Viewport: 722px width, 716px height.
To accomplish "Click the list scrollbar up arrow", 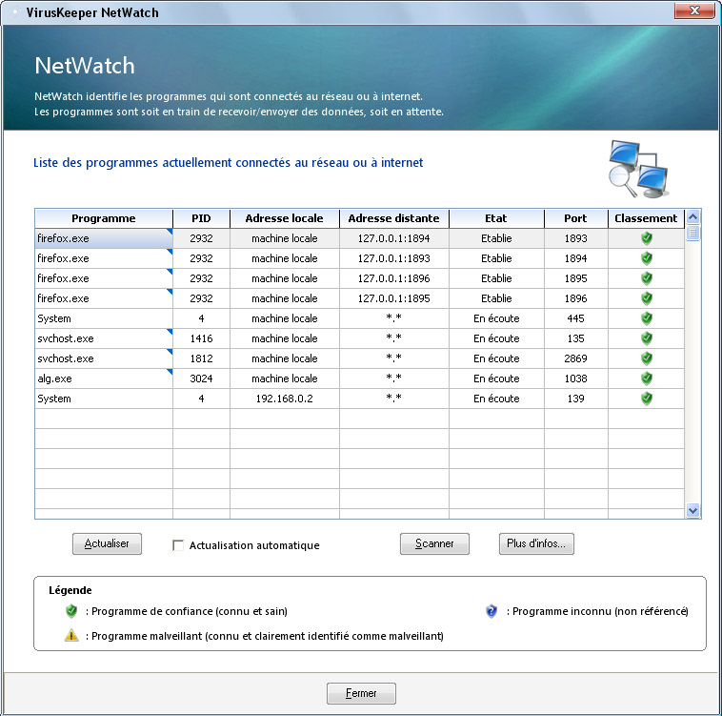I will 693,216.
